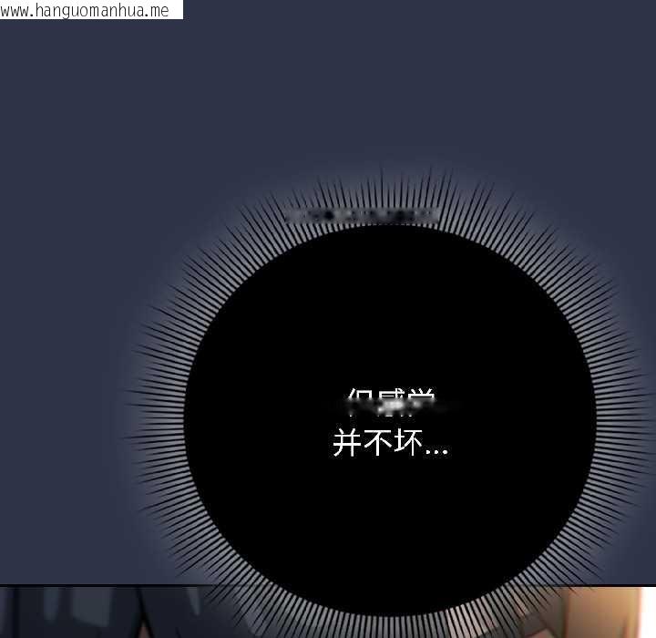This screenshot has height=638, width=656.
Task: Select the character "并" in the bubble
Action: click(x=348, y=445)
